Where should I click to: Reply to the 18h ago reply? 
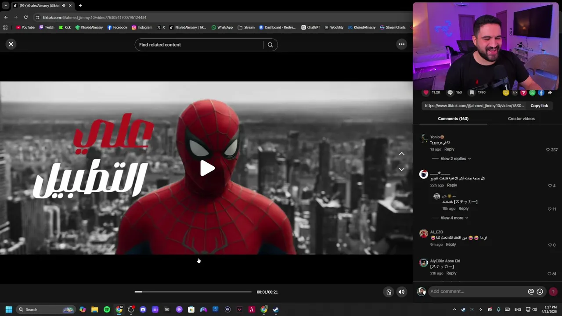pos(463,208)
